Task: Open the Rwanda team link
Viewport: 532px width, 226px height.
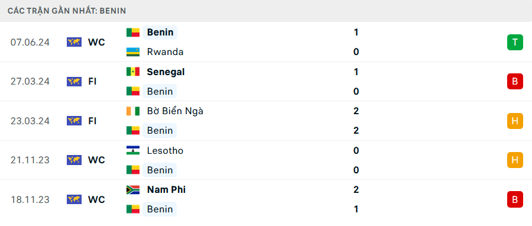Action: (x=166, y=52)
